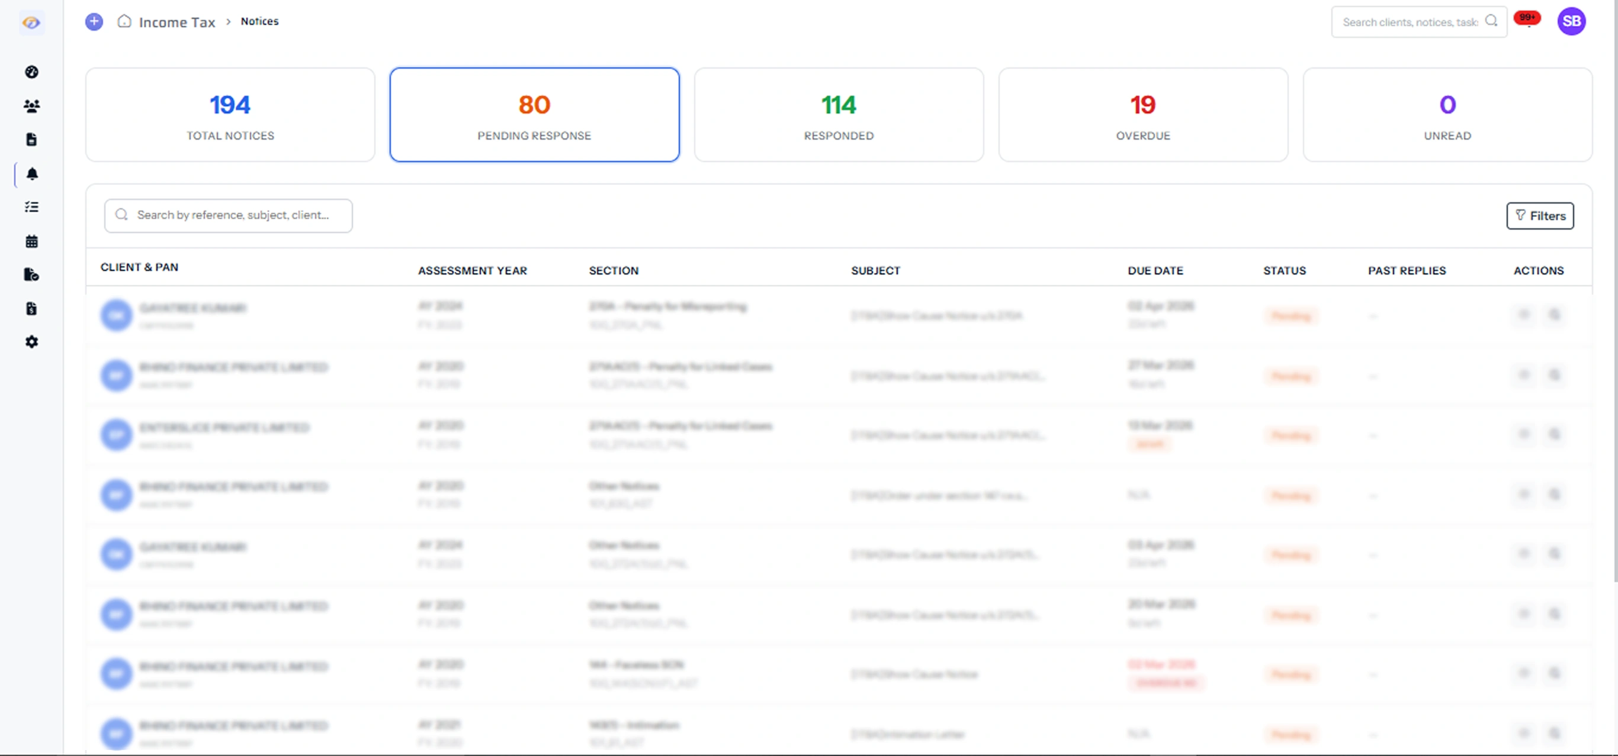
Task: Expand the Filters panel
Action: point(1539,216)
